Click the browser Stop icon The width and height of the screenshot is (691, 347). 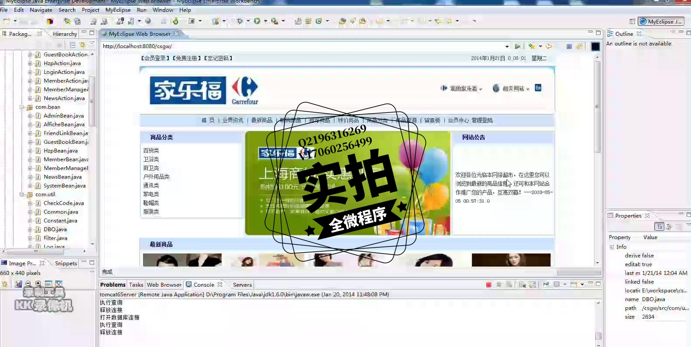click(569, 46)
